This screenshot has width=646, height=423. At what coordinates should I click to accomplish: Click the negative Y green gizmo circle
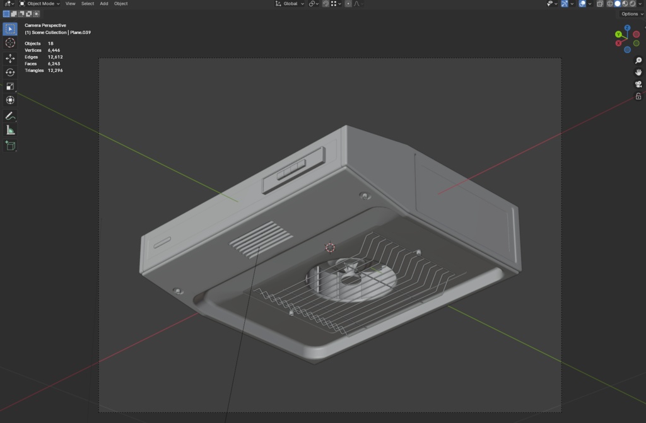point(636,43)
